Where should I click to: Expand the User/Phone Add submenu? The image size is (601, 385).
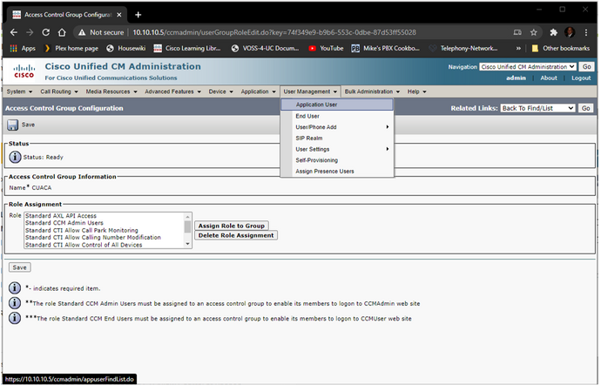[337, 127]
